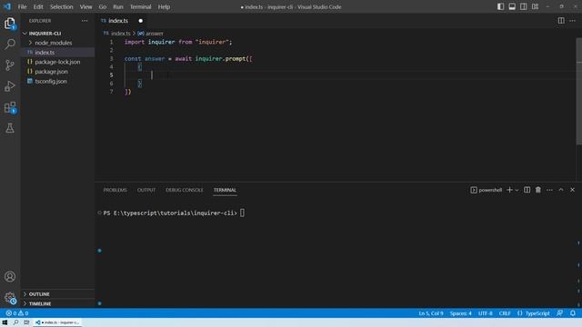Screen dimensions: 582x327
Task: Open the Terminal menu
Action: click(x=141, y=6)
